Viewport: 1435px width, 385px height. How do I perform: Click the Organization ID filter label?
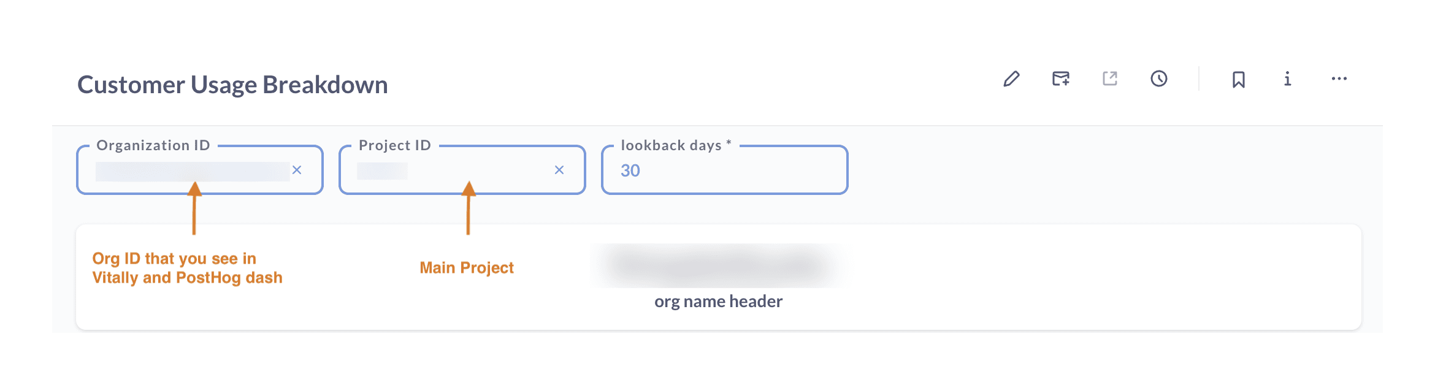point(154,145)
